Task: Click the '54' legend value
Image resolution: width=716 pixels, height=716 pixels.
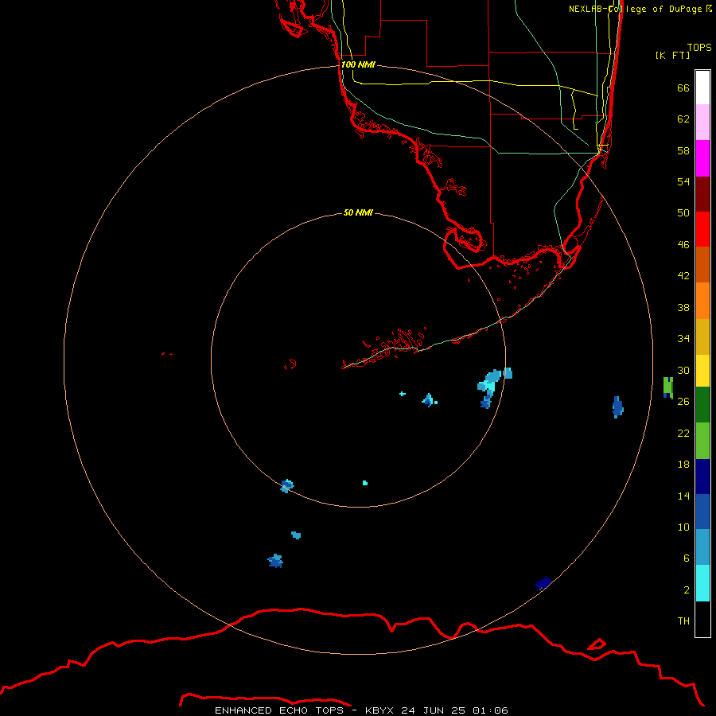Action: tap(683, 181)
